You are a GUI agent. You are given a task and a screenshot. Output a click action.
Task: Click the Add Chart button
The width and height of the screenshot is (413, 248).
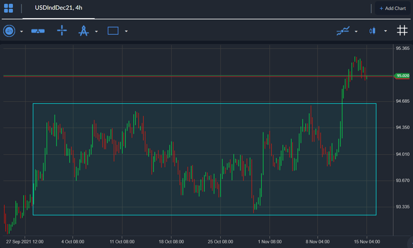click(392, 8)
